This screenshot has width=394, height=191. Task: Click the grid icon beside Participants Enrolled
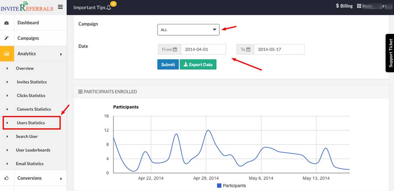[81, 92]
